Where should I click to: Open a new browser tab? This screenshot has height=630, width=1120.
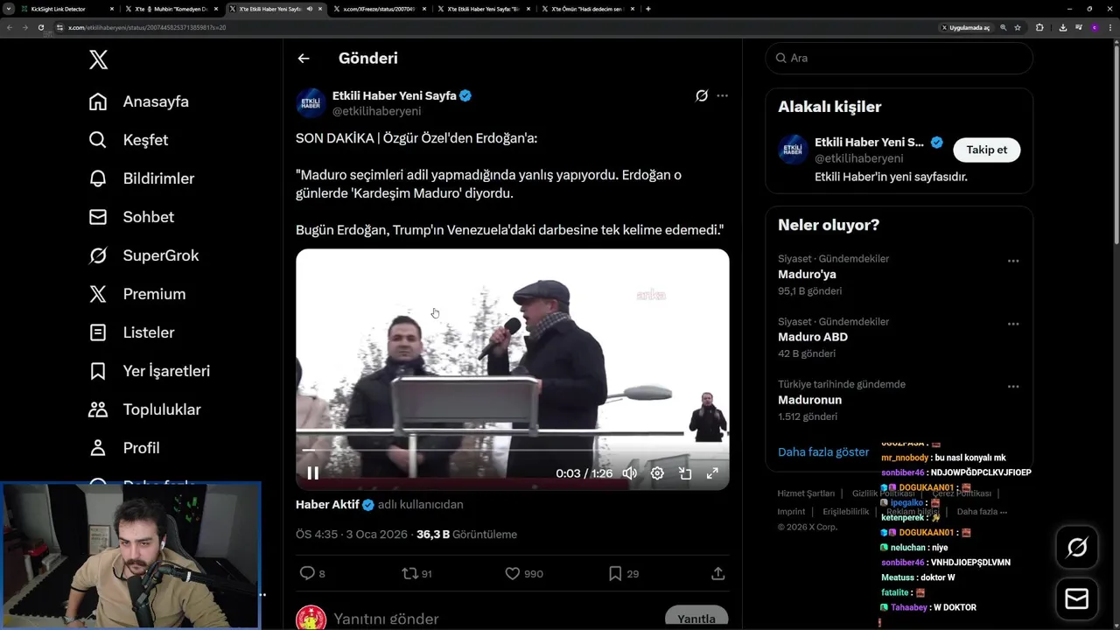pos(647,9)
